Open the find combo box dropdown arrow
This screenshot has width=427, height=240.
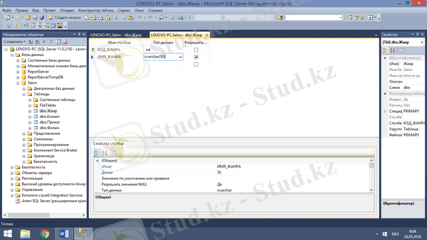click(341, 18)
